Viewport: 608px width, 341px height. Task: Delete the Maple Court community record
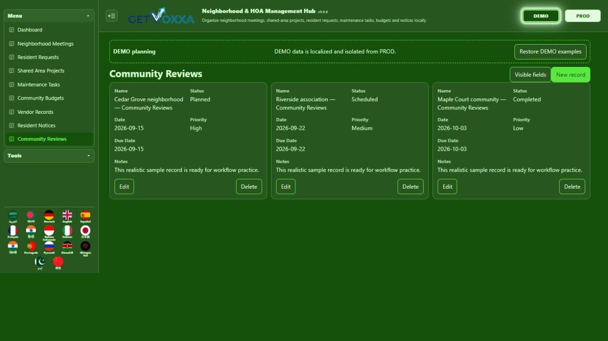point(572,186)
